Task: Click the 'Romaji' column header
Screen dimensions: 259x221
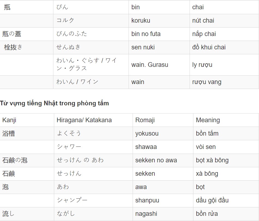Action: 163,120
